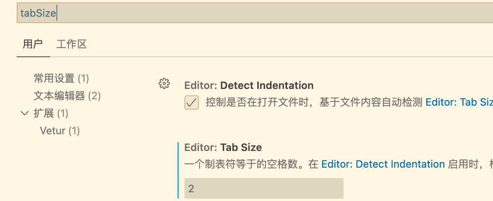The height and width of the screenshot is (201, 493).
Task: Uncheck the Detect Indentation checkbox
Action: [192, 102]
